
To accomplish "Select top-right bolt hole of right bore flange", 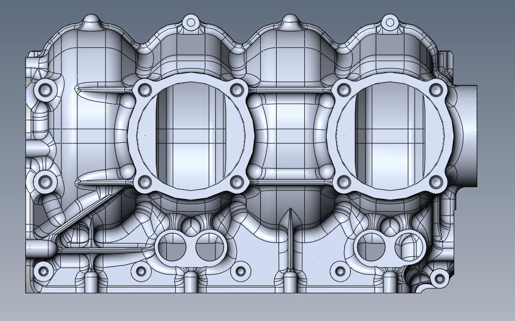I will pyautogui.click(x=437, y=89).
